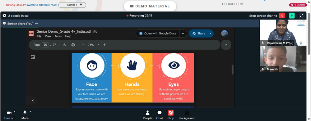The width and height of the screenshot is (311, 121).
Task: Click the green P participant avatar
Action: pos(292,16)
